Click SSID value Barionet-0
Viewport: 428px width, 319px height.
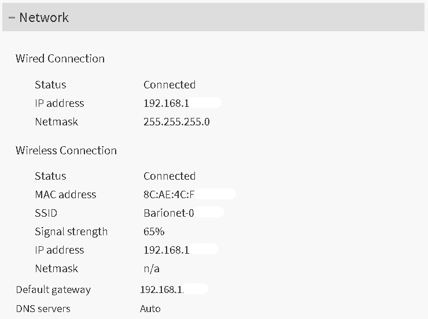click(169, 213)
